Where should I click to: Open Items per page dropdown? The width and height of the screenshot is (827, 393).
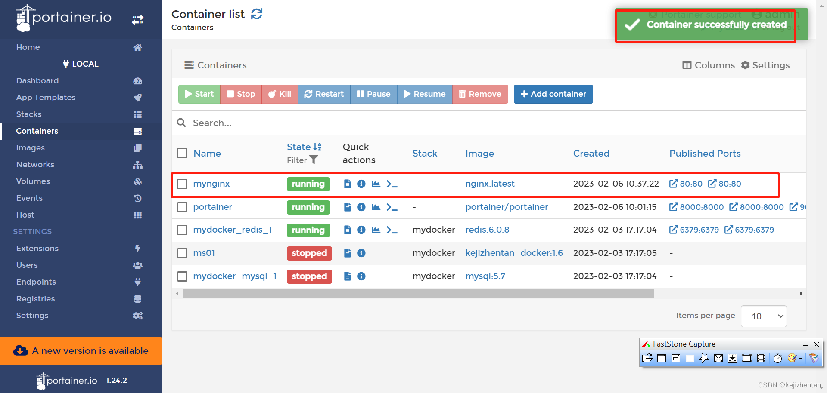(x=764, y=316)
